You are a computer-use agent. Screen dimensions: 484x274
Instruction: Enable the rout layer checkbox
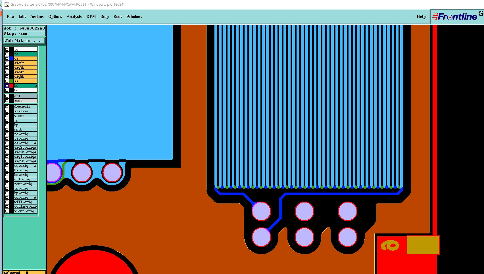(7, 101)
